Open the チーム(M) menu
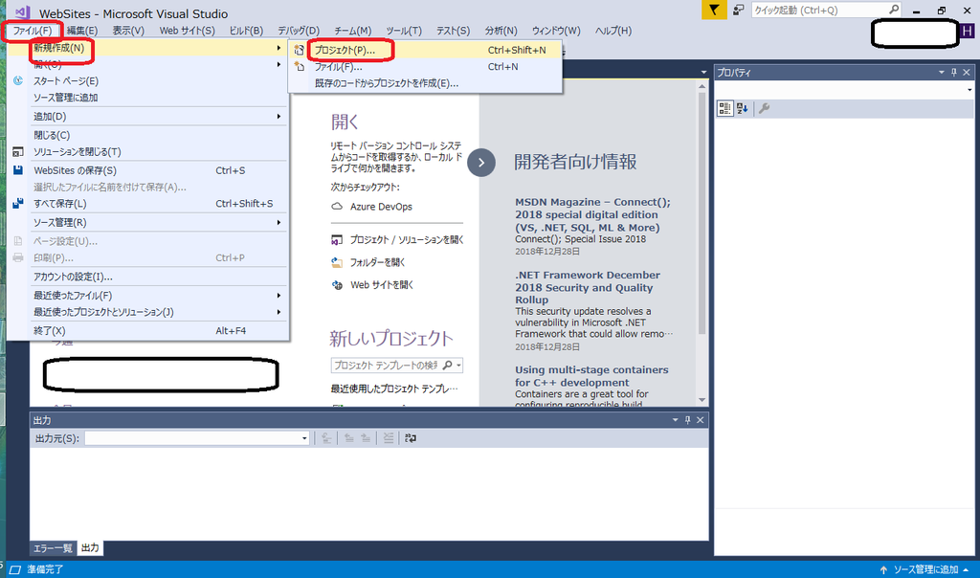The image size is (980, 578). [x=352, y=31]
